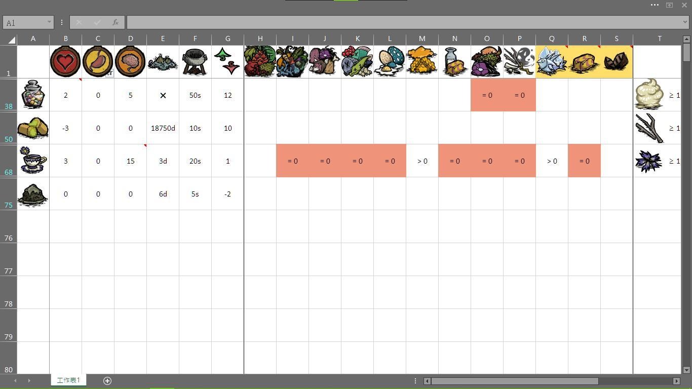Click the twigs icon beside row 50
The width and height of the screenshot is (692, 389).
coord(650,128)
